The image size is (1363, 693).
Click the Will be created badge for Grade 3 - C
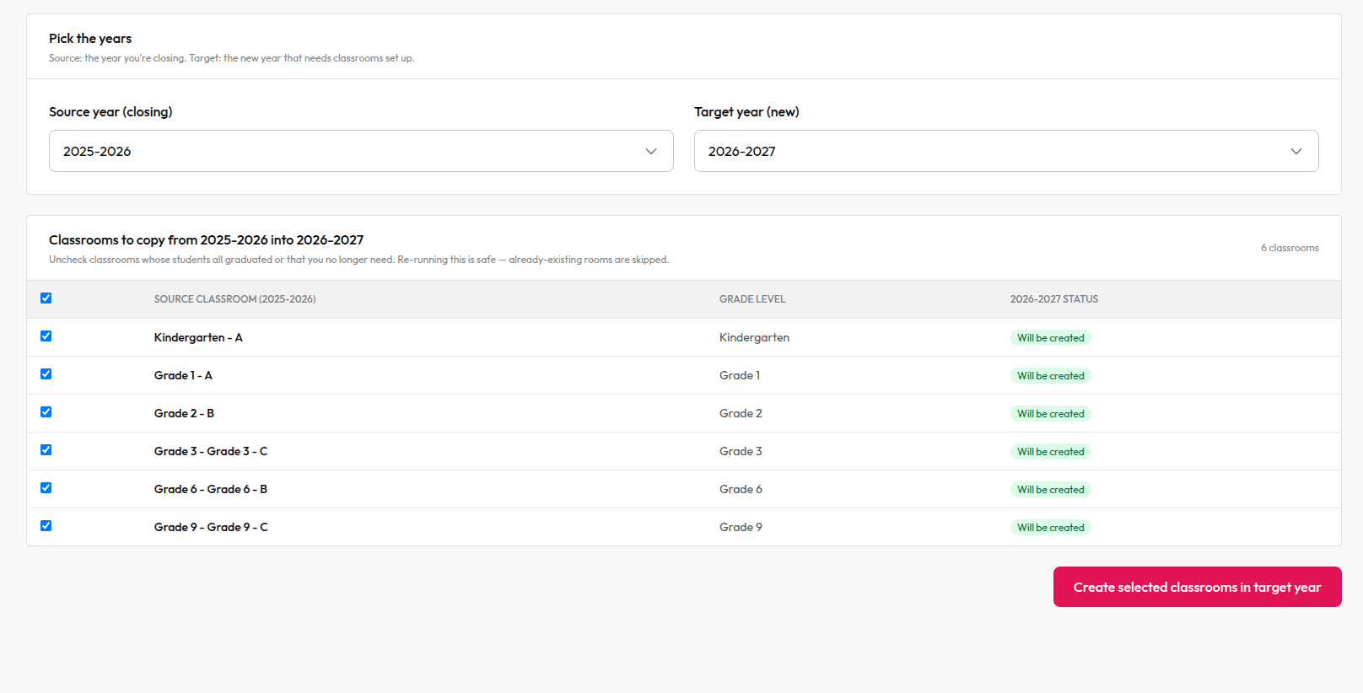[1051, 452]
